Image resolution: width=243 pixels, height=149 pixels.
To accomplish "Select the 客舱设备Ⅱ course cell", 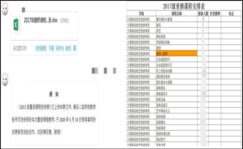I will pyautogui.click(x=176, y=105).
